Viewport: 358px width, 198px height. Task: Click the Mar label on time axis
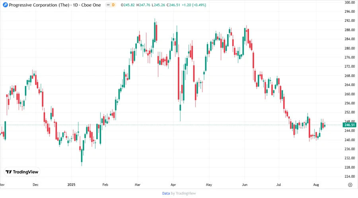pos(138,184)
